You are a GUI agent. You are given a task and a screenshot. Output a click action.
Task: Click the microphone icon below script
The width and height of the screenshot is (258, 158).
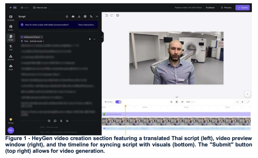[61, 121]
